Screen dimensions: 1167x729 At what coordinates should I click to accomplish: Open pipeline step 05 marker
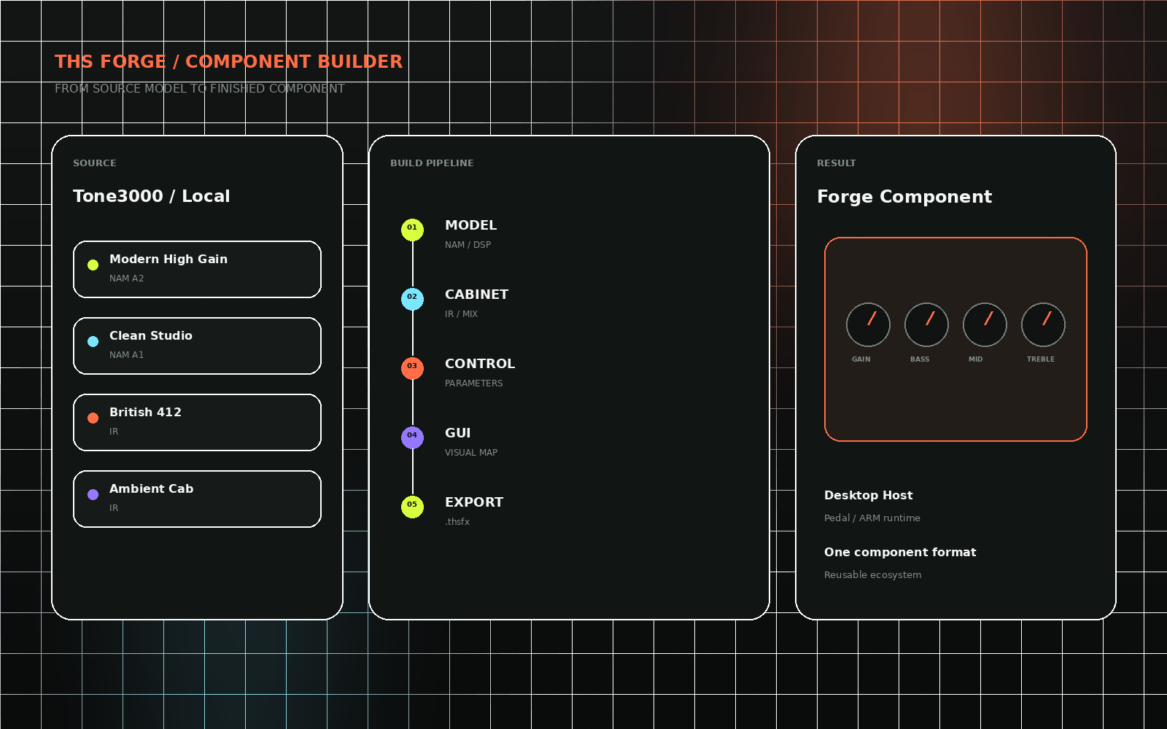coord(412,507)
